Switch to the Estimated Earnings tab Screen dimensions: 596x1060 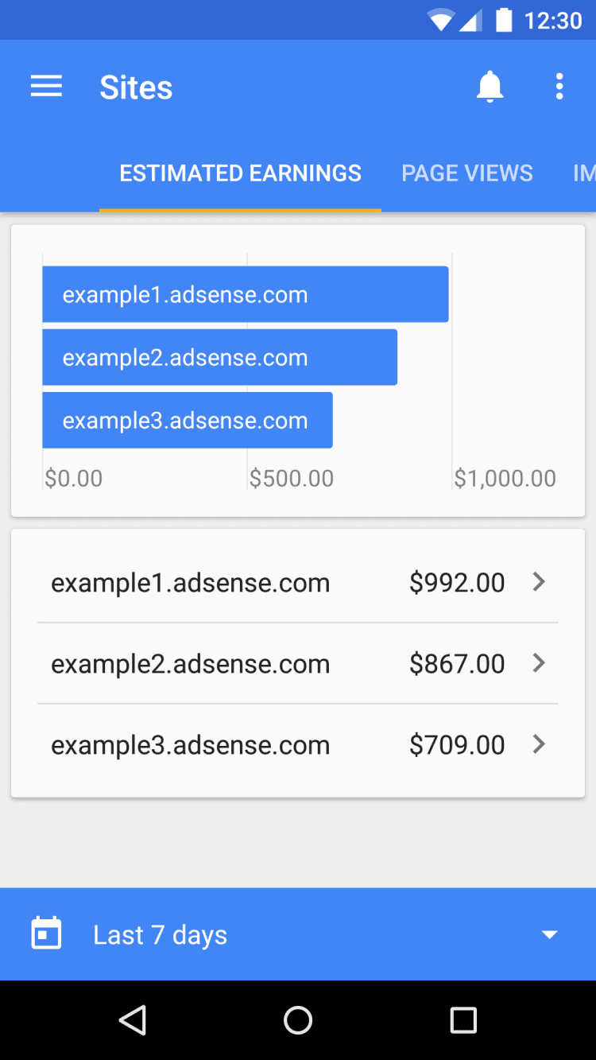coord(240,173)
